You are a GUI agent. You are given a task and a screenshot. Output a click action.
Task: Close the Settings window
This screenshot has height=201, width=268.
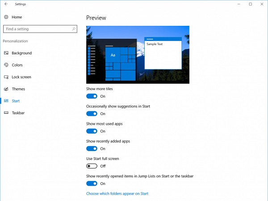[x=262, y=4]
